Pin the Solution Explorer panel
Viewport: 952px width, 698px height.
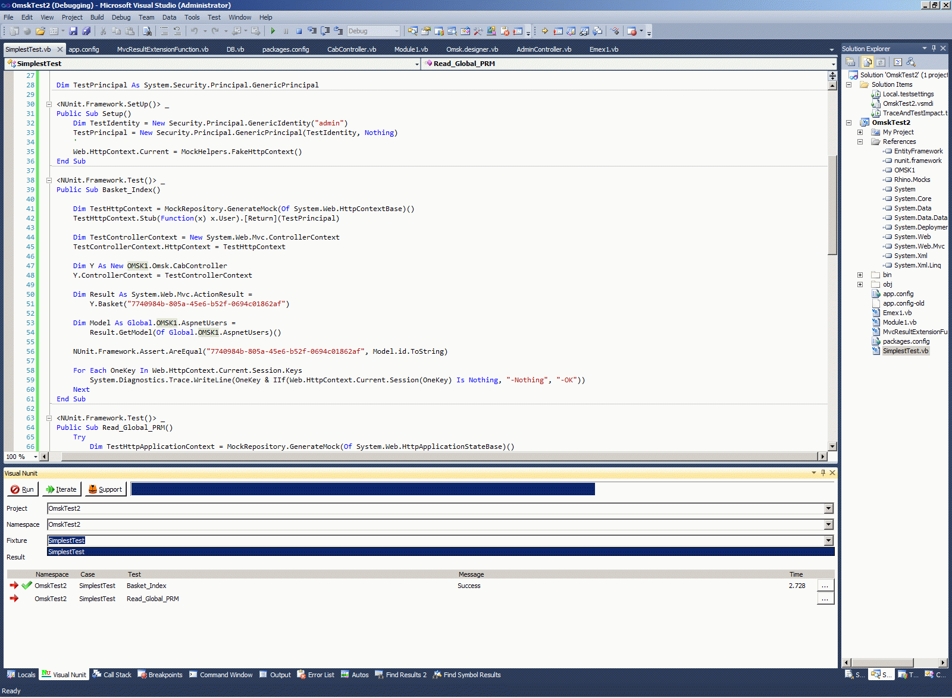(934, 48)
